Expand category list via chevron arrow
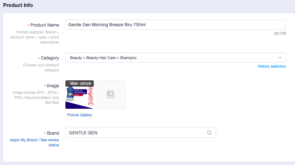The width and height of the screenshot is (295, 165). point(280,58)
